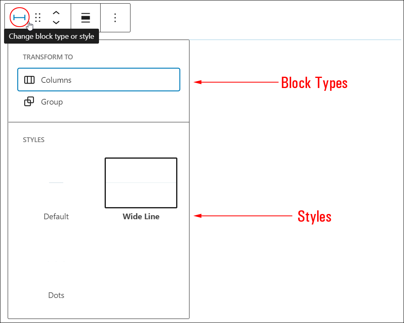This screenshot has height=323, width=404.
Task: Transform block to Group
Action: [x=99, y=102]
